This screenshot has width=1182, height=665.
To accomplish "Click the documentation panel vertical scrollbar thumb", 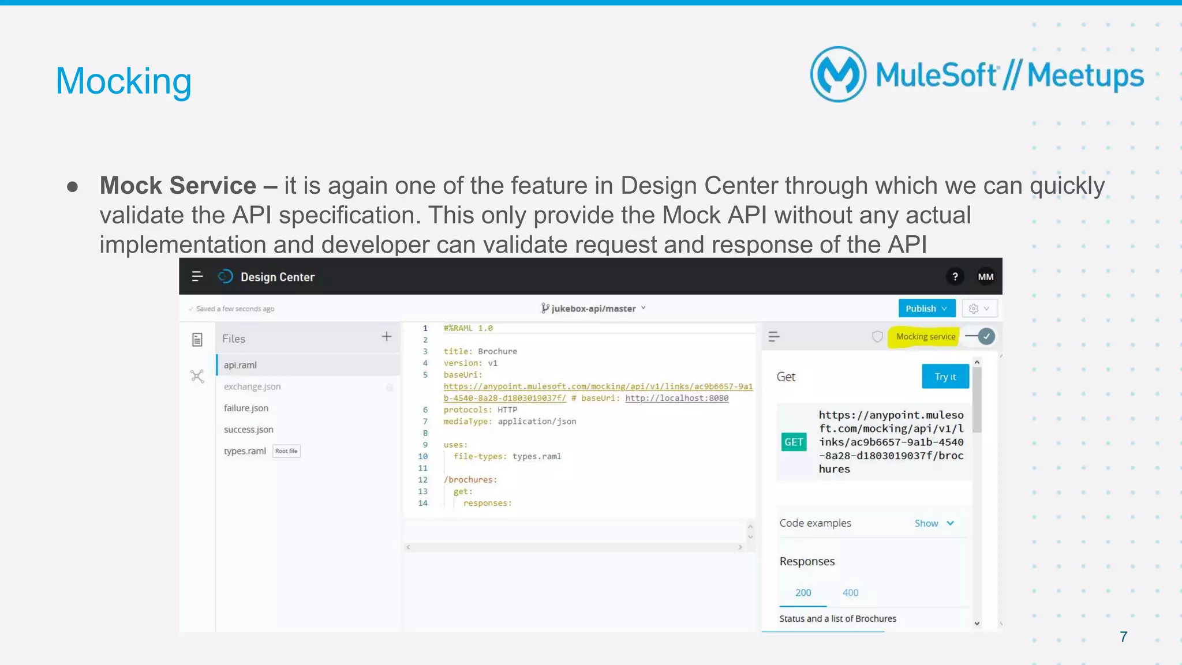I will coord(977,400).
